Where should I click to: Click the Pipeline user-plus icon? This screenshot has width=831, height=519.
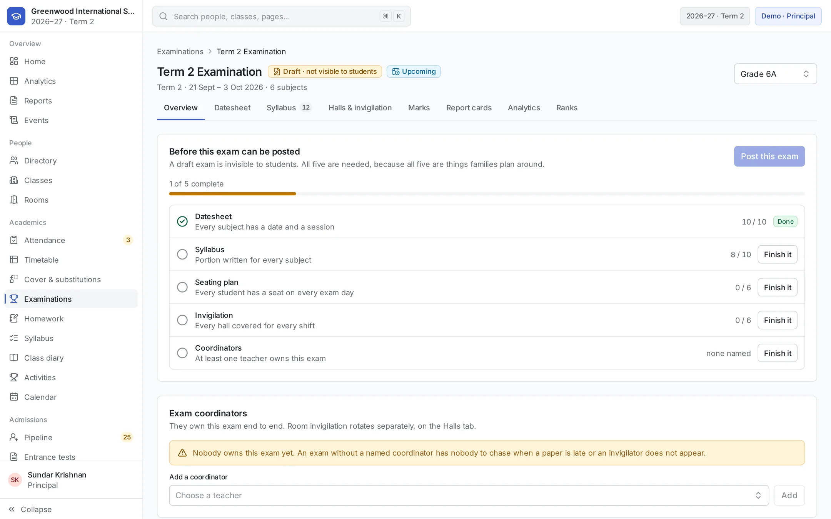click(x=14, y=437)
